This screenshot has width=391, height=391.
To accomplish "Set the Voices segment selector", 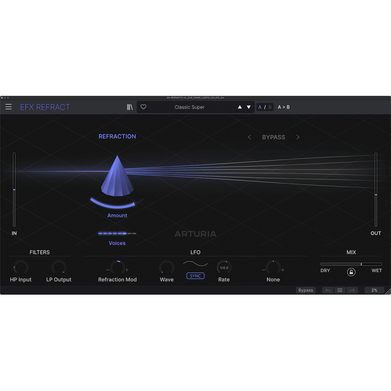I will [117, 234].
